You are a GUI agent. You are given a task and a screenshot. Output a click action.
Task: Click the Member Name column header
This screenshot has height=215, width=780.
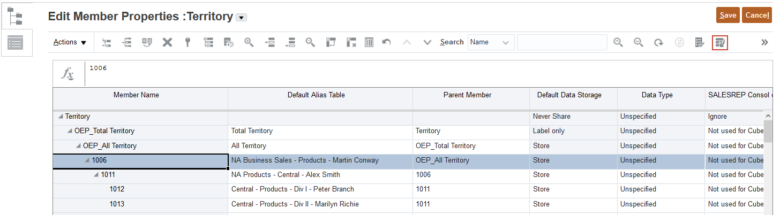[x=140, y=98]
